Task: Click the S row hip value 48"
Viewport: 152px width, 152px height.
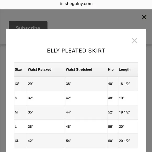Action: [111, 98]
